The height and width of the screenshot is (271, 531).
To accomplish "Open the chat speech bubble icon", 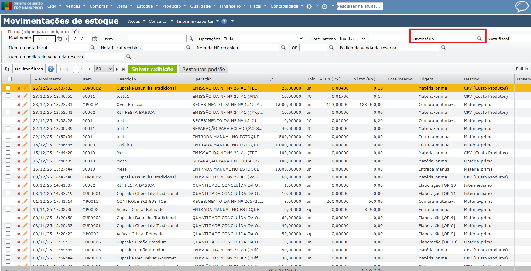I will pos(522,6).
